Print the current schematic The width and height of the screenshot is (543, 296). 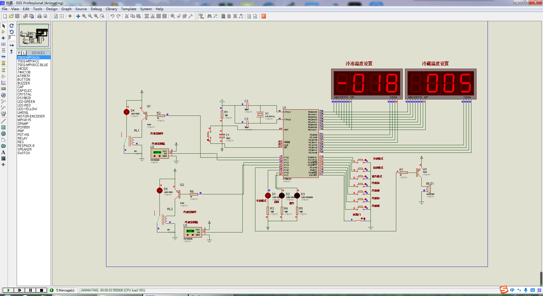pyautogui.click(x=40, y=16)
